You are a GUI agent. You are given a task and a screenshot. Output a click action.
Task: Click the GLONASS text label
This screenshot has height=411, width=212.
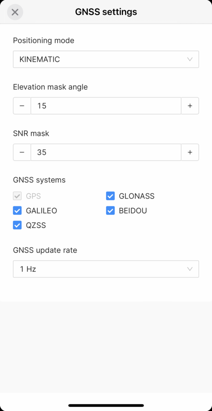[x=137, y=196]
